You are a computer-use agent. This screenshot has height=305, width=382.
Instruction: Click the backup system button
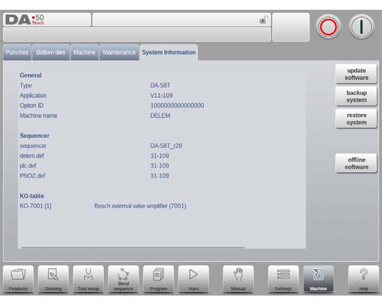point(356,96)
